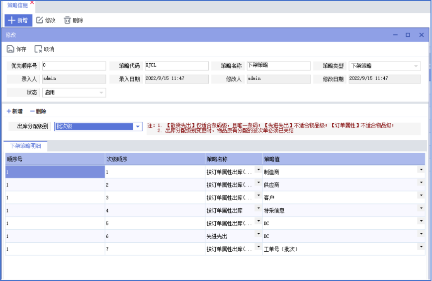Maximize the 修改 dialog window
Image resolution: width=432 pixels, height=281 pixels.
tap(408, 35)
